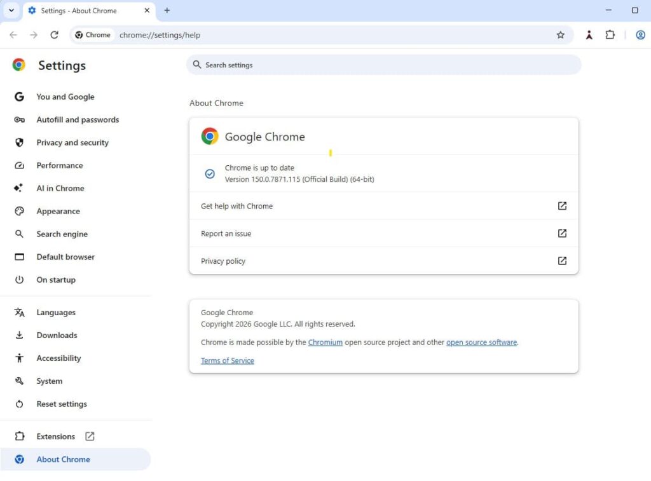Open Autofill and passwords section
This screenshot has width=651, height=481.
(x=76, y=119)
